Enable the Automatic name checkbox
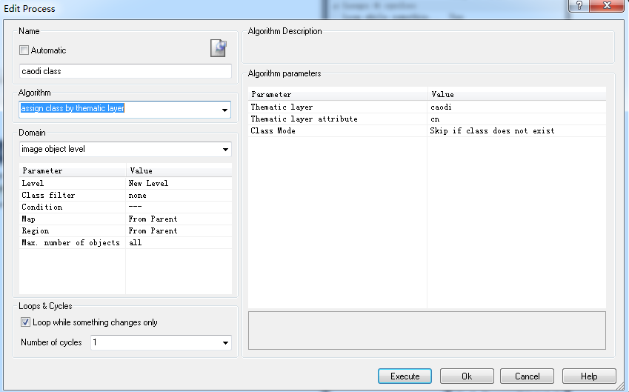Screen dimensions: 629x392 click(24, 50)
